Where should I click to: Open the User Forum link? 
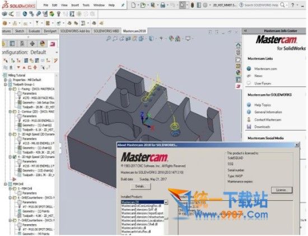[x=263, y=84]
